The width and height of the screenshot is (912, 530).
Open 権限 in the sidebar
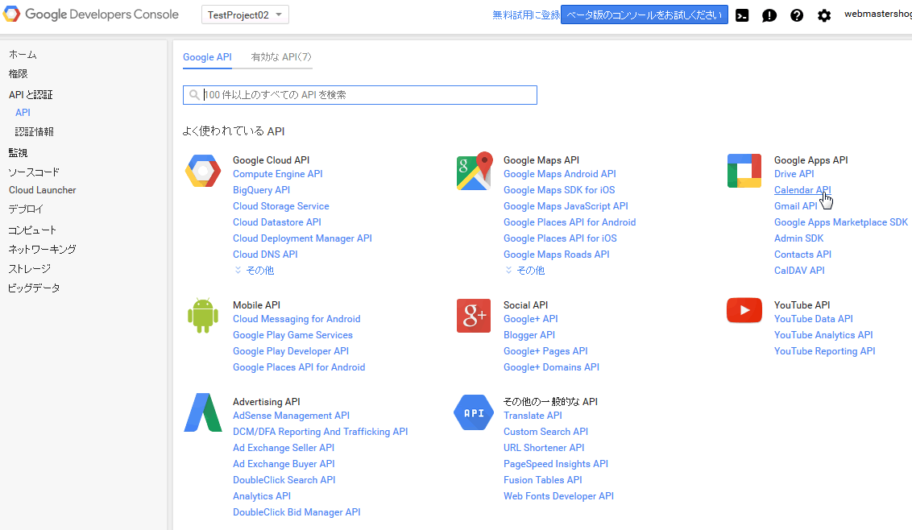coord(18,74)
